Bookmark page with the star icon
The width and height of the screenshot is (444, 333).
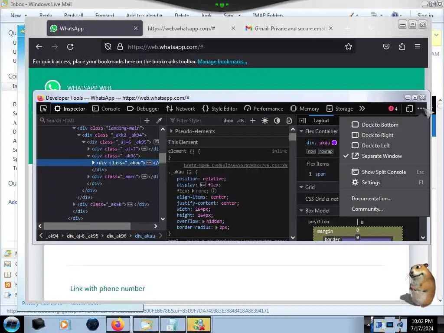pos(348,46)
